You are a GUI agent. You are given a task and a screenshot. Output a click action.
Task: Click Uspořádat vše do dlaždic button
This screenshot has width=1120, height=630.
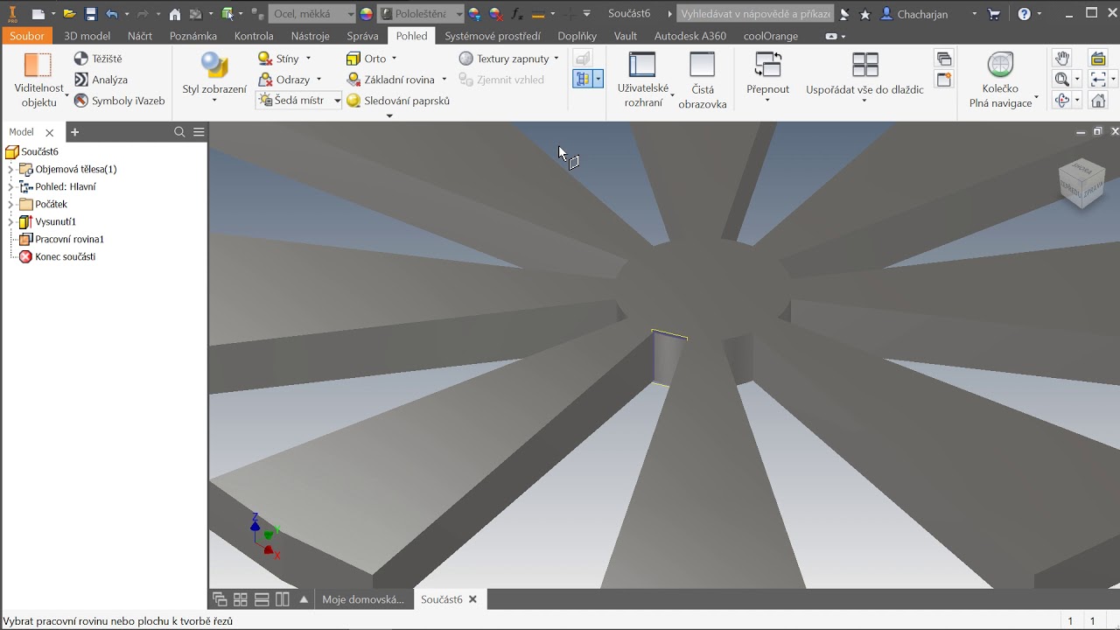point(864,78)
